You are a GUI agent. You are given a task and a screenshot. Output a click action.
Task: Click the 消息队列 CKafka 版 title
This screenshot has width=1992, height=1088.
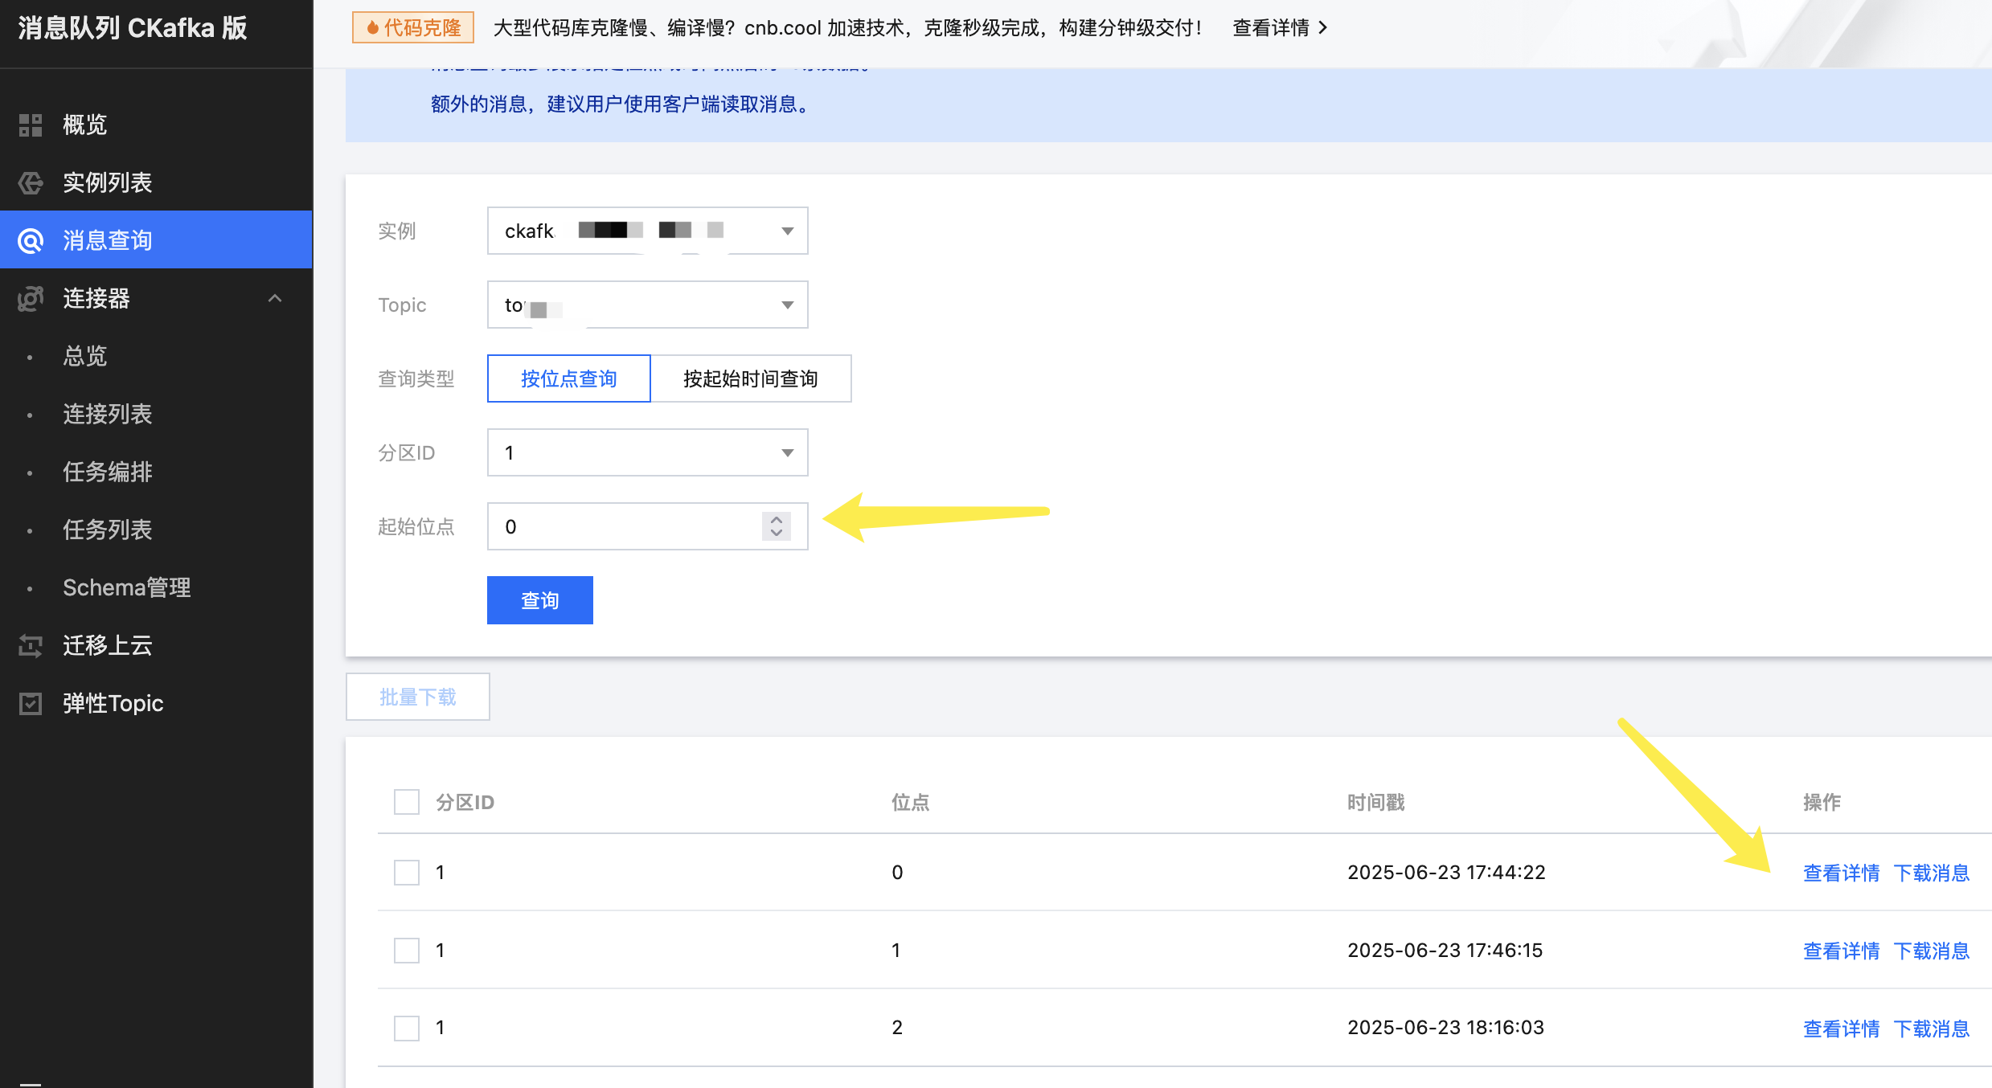133,28
